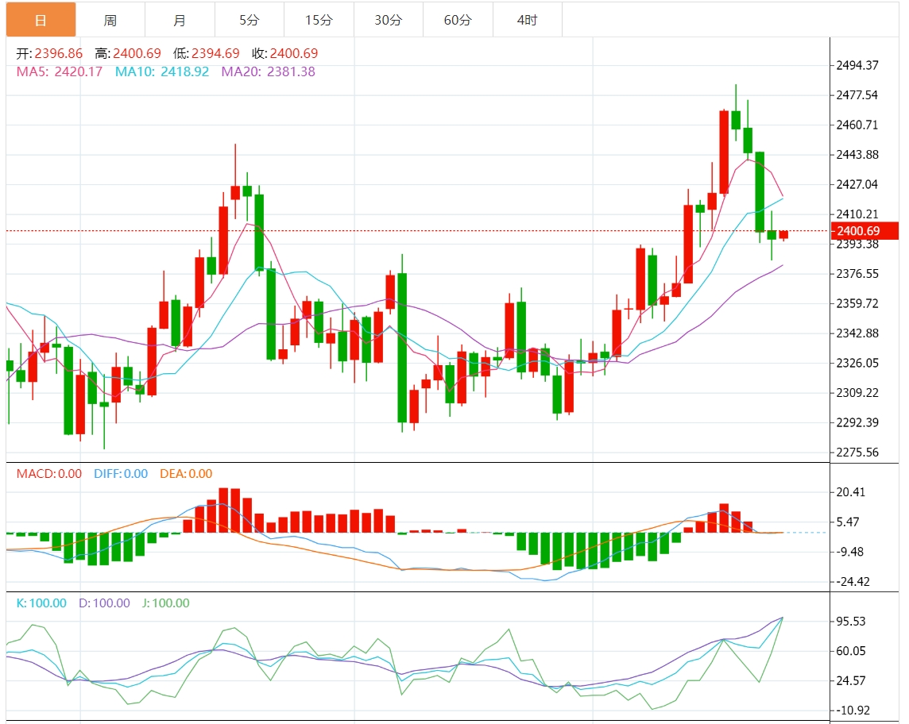The image size is (909, 724).
Task: Click the 2460.71 price axis label
Action: click(857, 125)
